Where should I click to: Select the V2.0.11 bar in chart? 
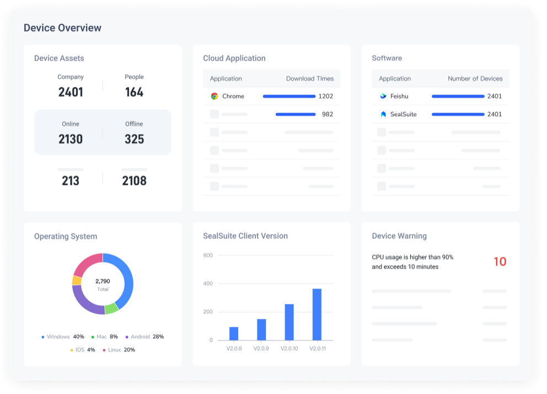(x=317, y=315)
